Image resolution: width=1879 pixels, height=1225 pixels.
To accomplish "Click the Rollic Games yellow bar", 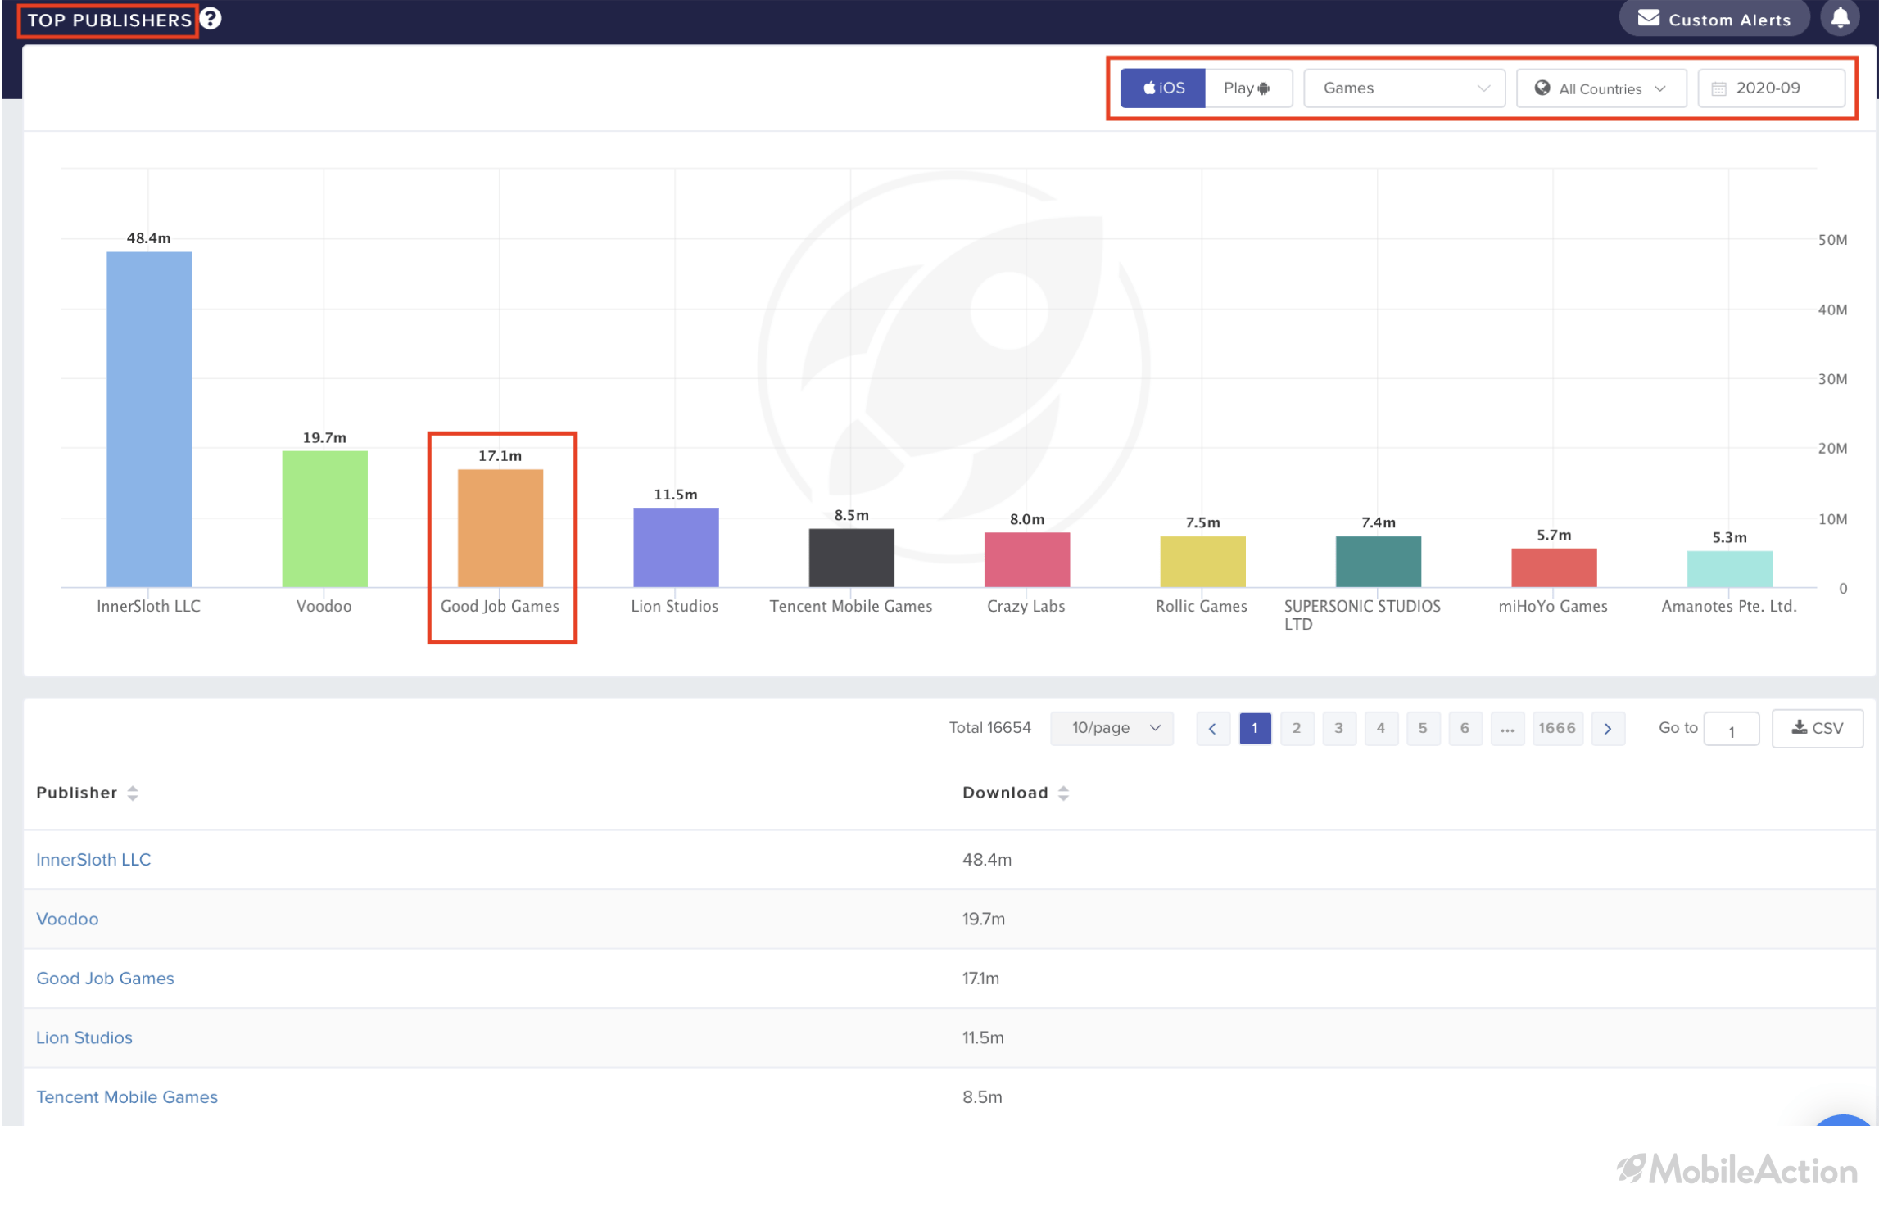I will (1202, 561).
